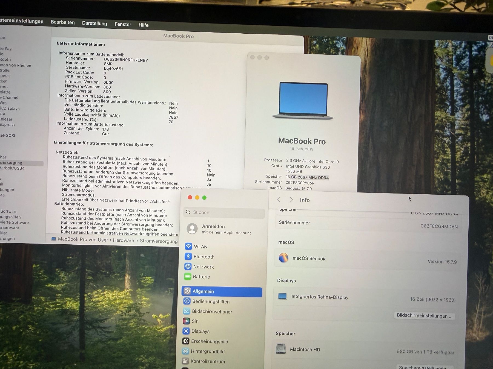The height and width of the screenshot is (369, 493).
Task: Select Bluetooth in System Information sidebar
Action: [5, 59]
